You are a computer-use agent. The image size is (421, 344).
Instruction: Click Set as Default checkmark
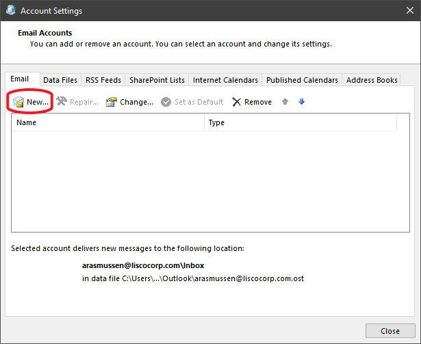coord(166,102)
